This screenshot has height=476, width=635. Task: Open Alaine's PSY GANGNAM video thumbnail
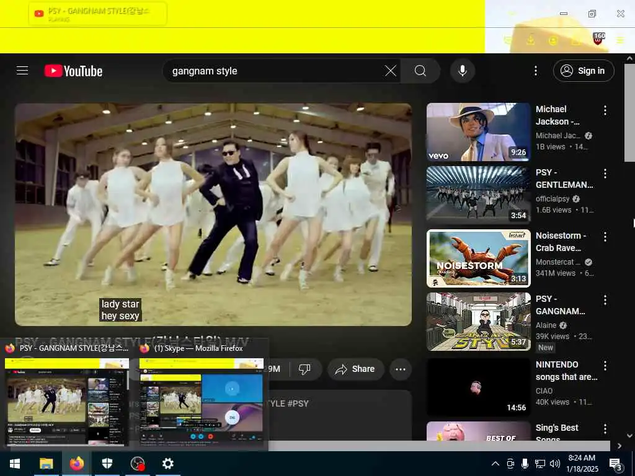tap(478, 322)
